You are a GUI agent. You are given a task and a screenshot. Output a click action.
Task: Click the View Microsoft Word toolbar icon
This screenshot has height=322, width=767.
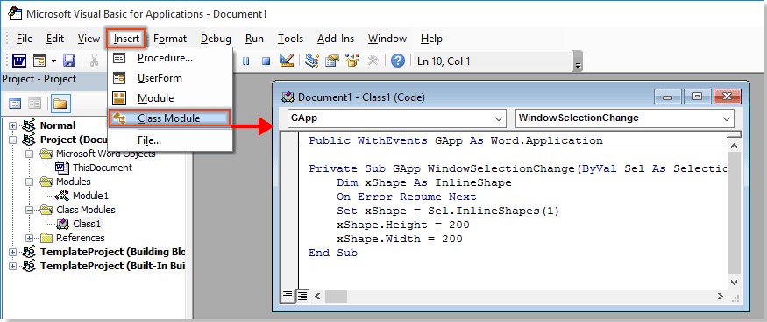19,61
